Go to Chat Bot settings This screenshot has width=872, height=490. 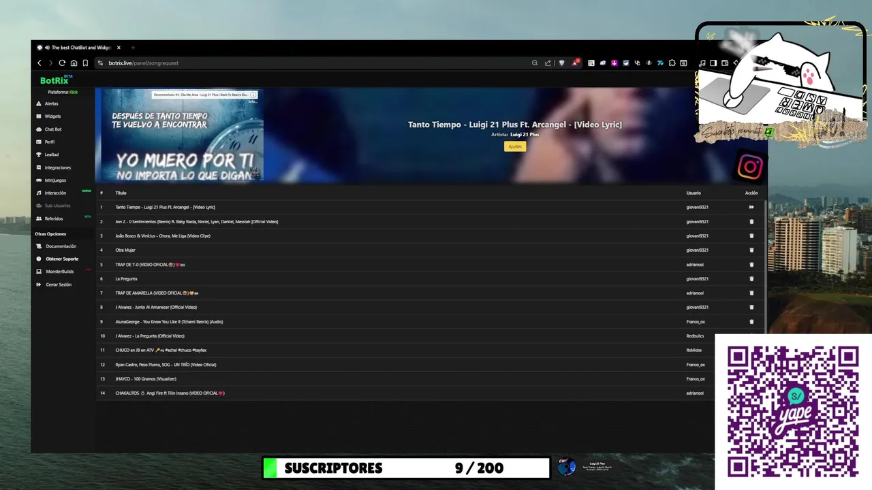pyautogui.click(x=53, y=129)
